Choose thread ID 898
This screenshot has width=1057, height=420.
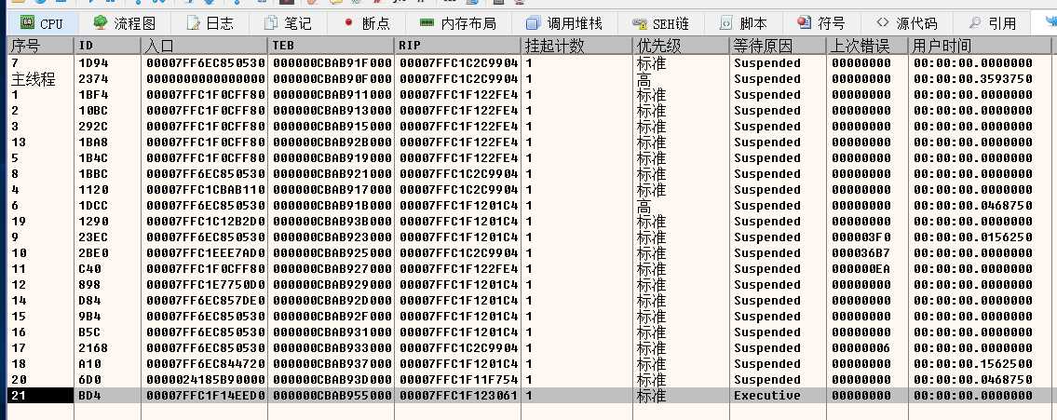coord(89,285)
